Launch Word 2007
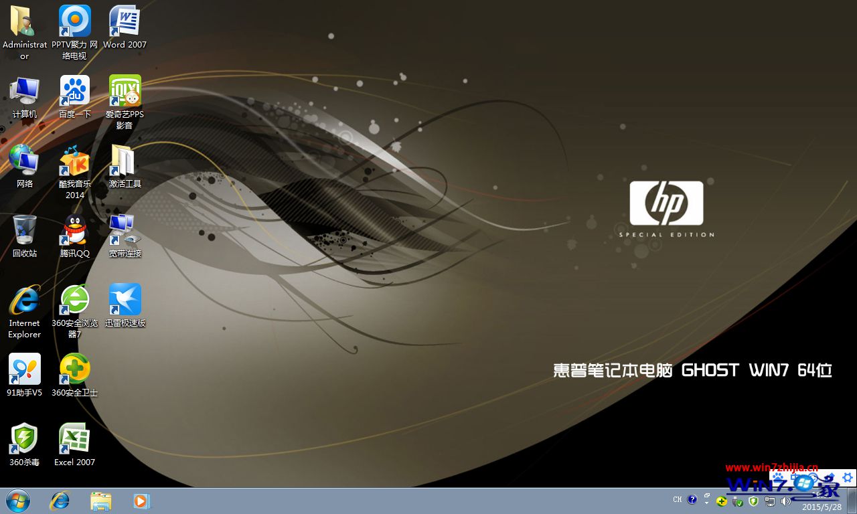The height and width of the screenshot is (514, 857). tap(125, 20)
